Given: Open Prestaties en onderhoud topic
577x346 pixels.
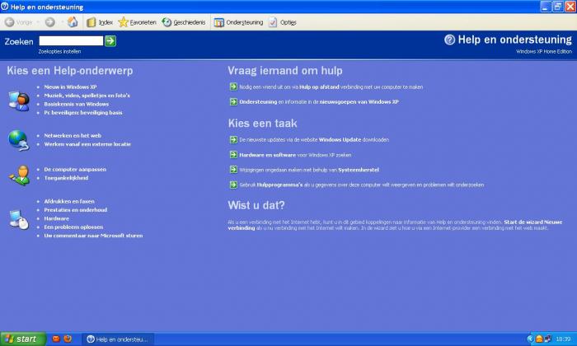Looking at the screenshot, I should (x=76, y=209).
